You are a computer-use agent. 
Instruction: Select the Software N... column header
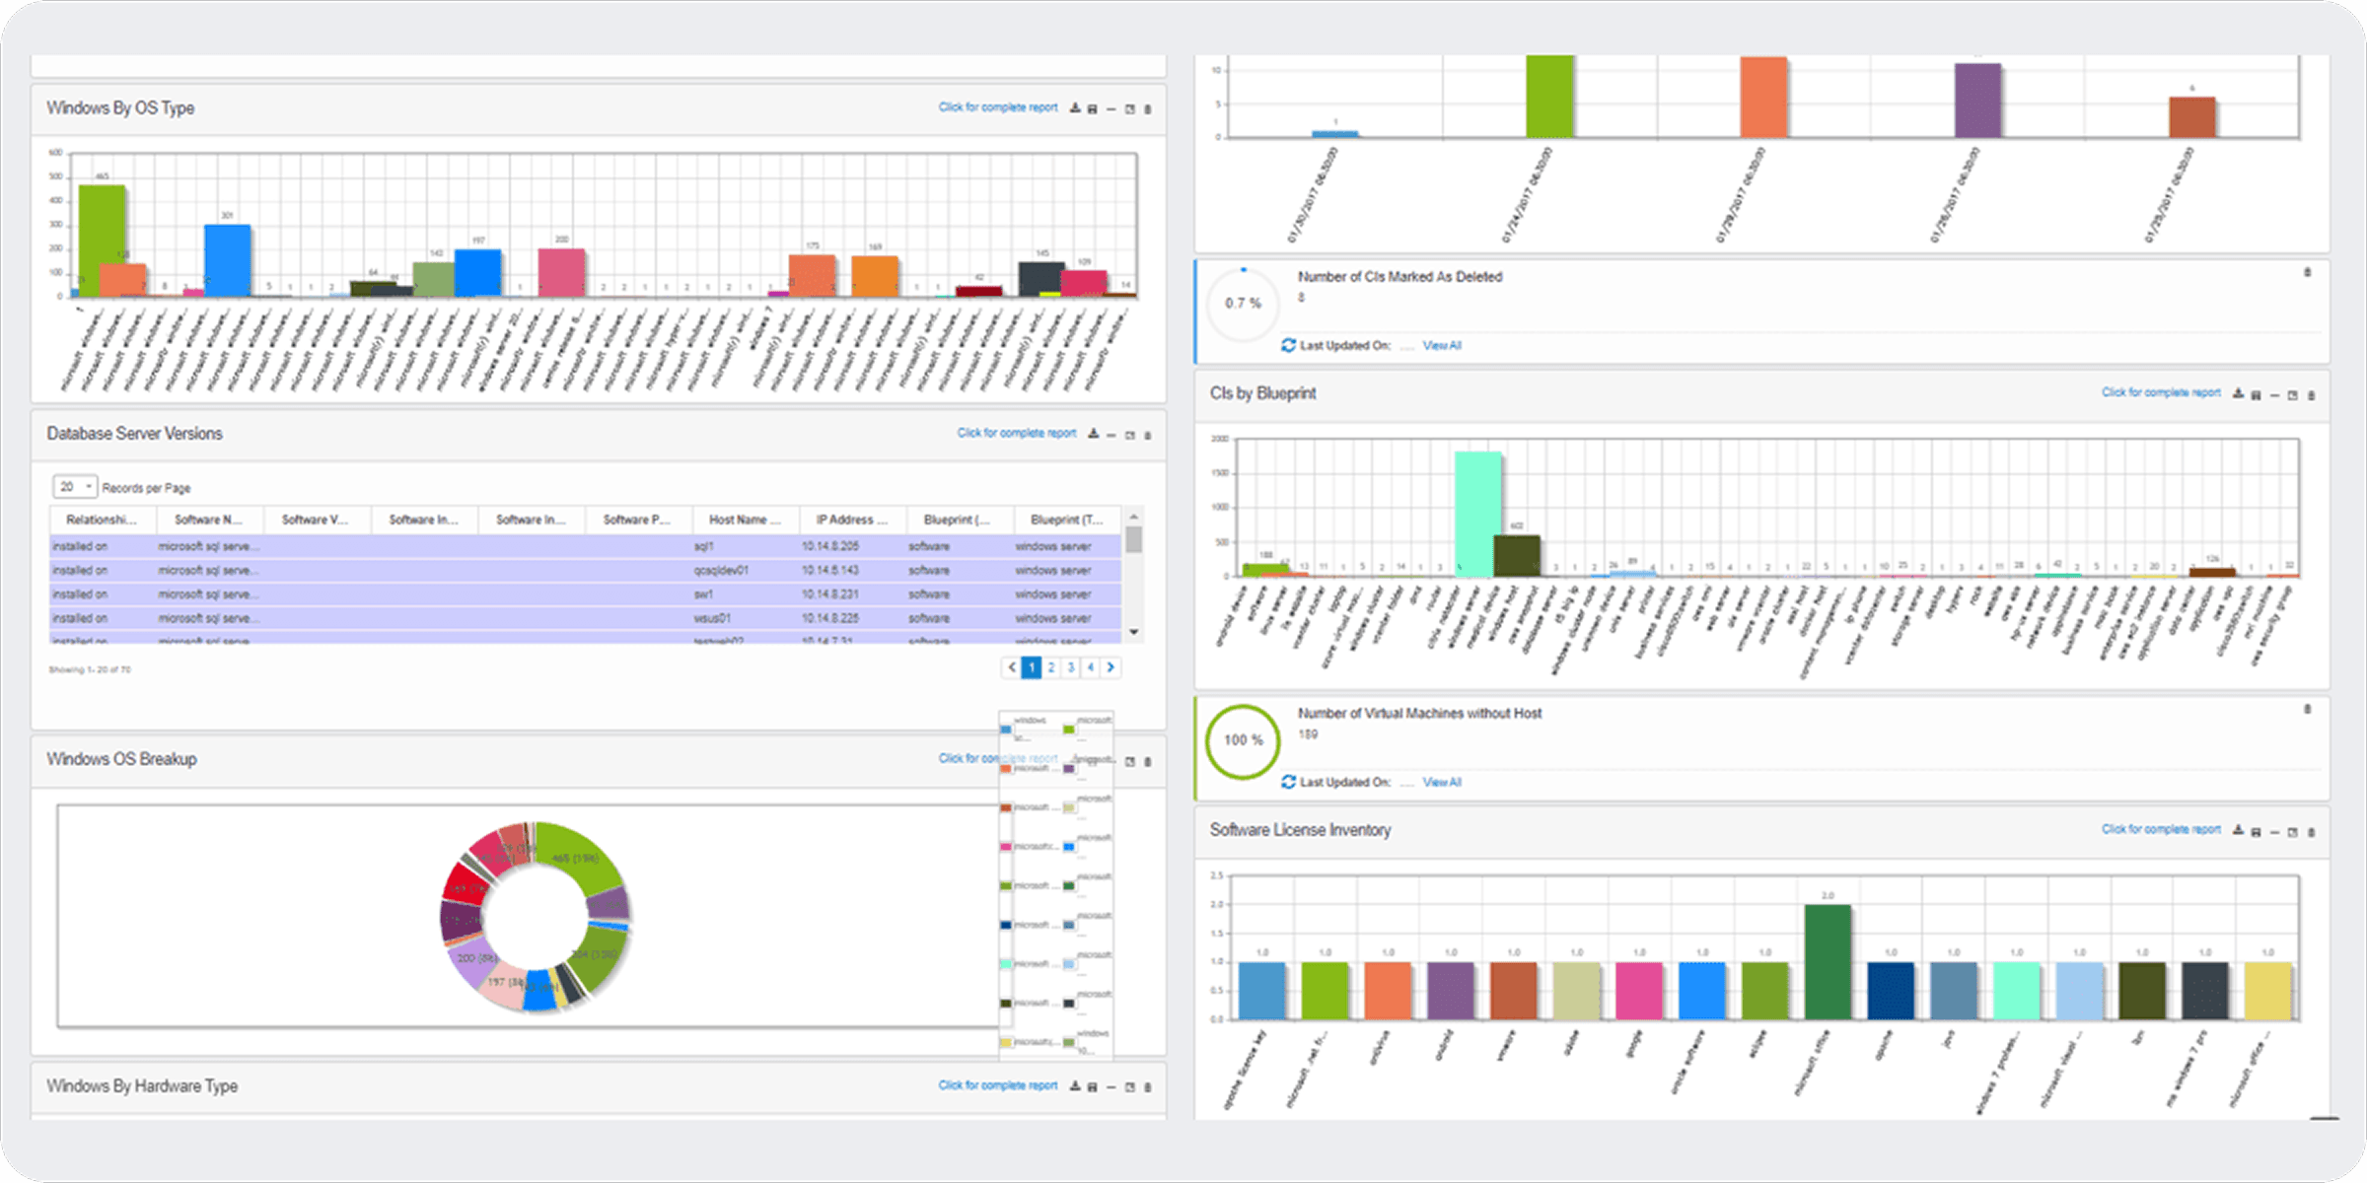[x=209, y=520]
